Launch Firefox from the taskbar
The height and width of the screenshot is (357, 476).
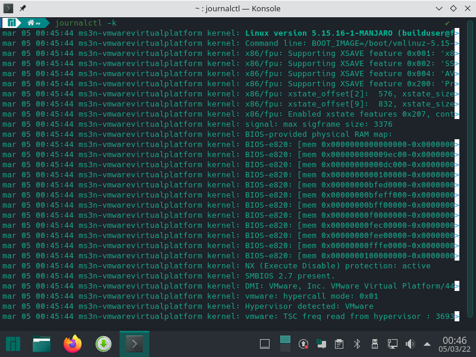click(73, 344)
